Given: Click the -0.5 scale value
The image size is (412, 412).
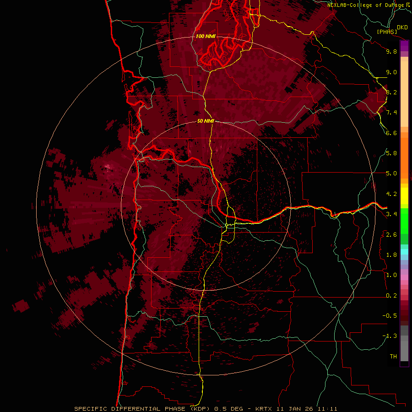Looking at the screenshot, I should point(390,316).
